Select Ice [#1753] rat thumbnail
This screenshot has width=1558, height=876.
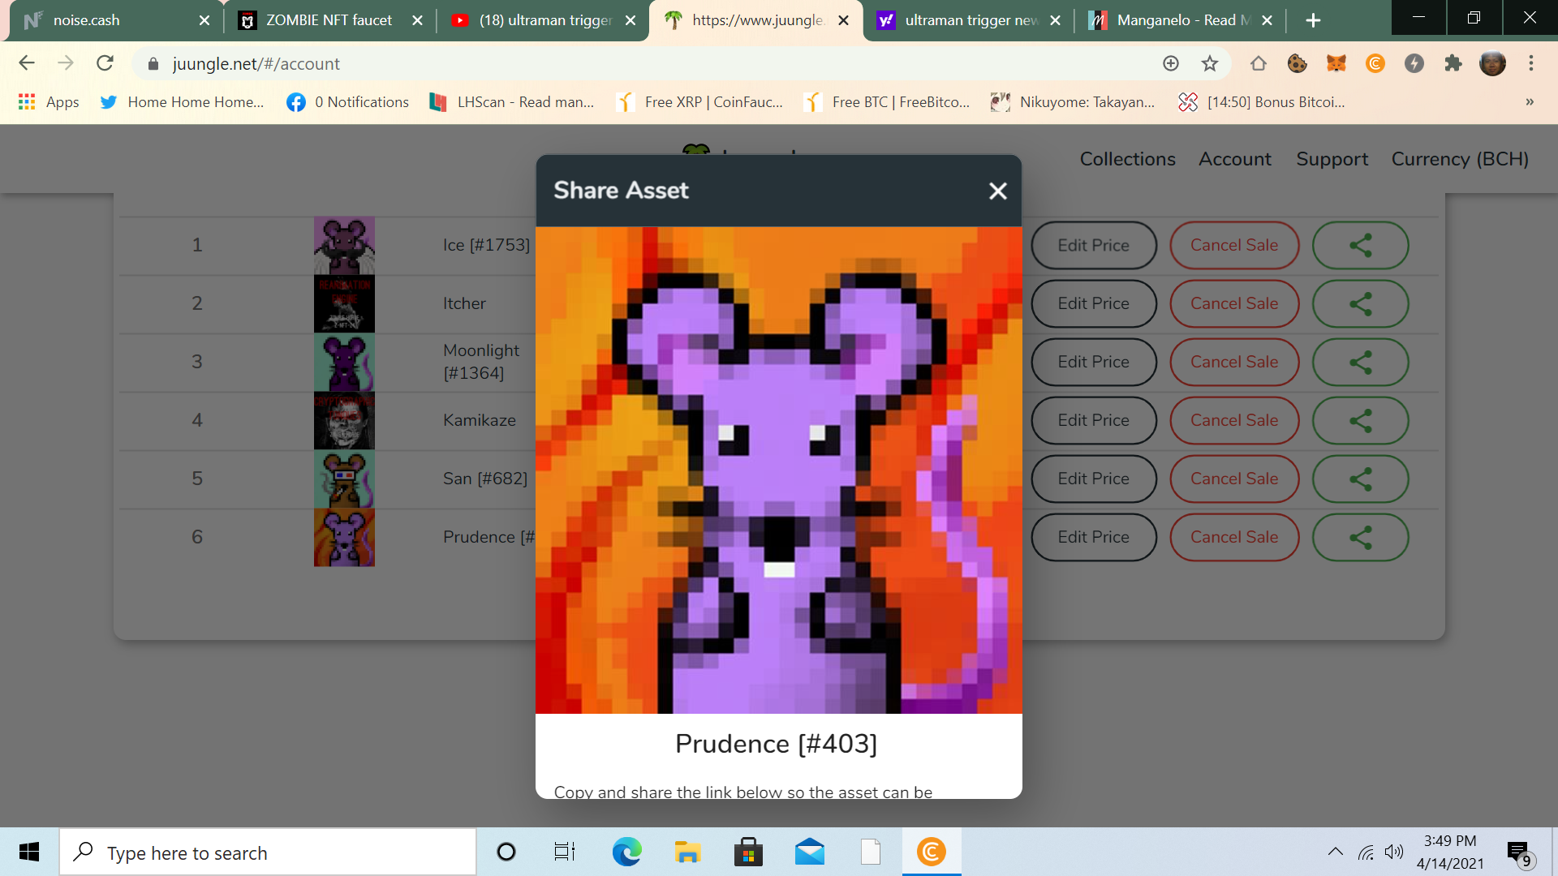point(344,245)
